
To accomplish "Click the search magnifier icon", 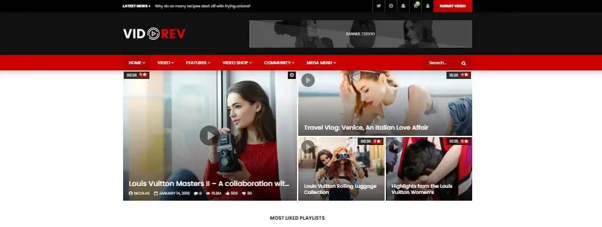I will (x=464, y=63).
